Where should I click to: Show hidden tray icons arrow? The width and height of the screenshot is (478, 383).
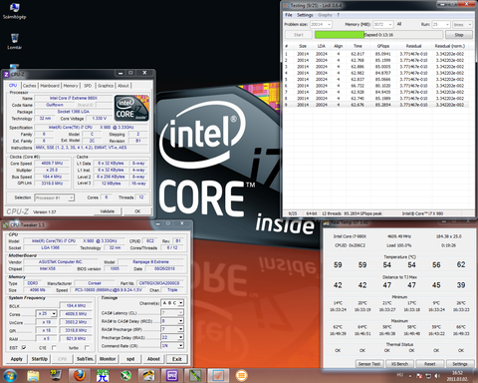tap(410, 376)
